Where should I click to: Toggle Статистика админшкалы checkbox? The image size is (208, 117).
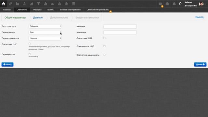click(104, 55)
